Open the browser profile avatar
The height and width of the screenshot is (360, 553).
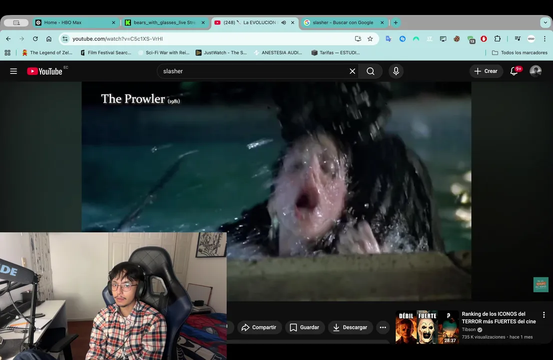click(531, 39)
